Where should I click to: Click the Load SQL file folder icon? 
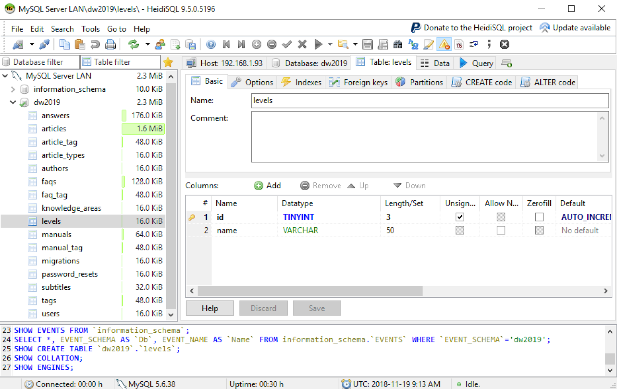(x=343, y=45)
